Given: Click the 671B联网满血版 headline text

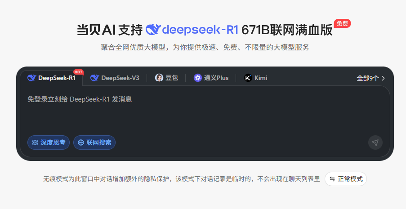Looking at the screenshot, I should pyautogui.click(x=287, y=30).
